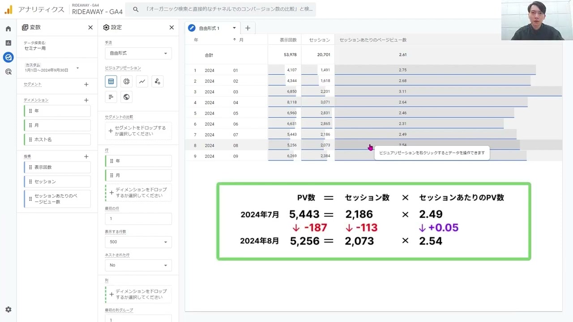Click the 表示回数 column header
This screenshot has width=573, height=322.
click(288, 40)
